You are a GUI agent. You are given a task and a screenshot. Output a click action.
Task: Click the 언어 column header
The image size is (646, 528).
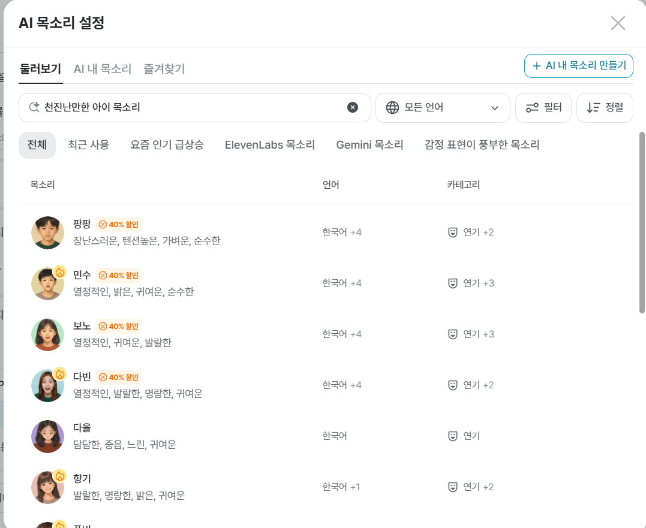[x=331, y=185]
